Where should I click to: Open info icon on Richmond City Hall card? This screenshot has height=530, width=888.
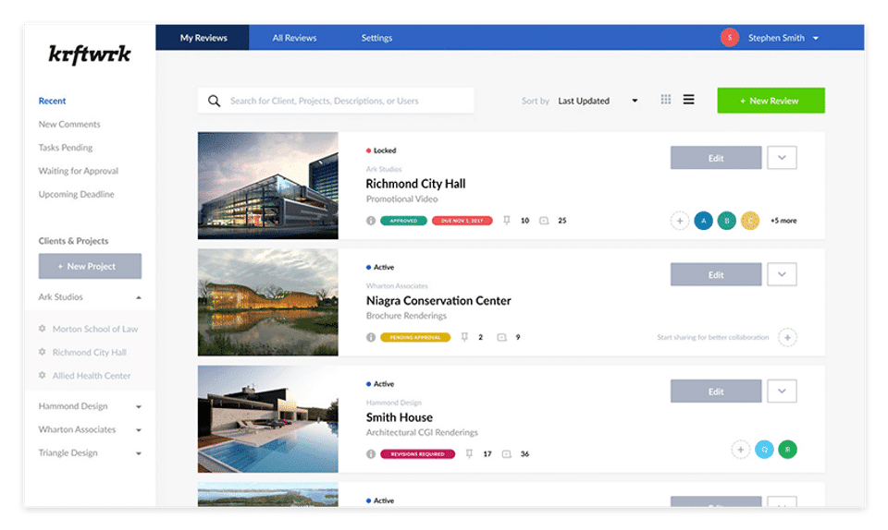pos(371,221)
